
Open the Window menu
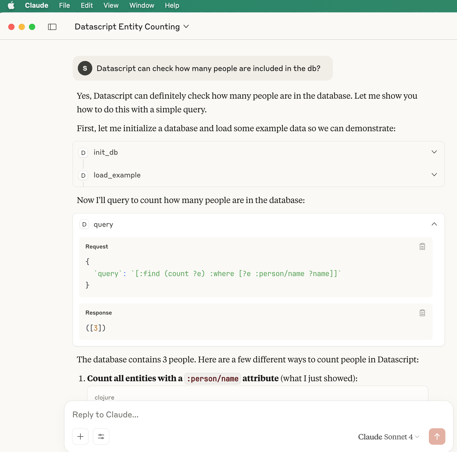click(142, 5)
